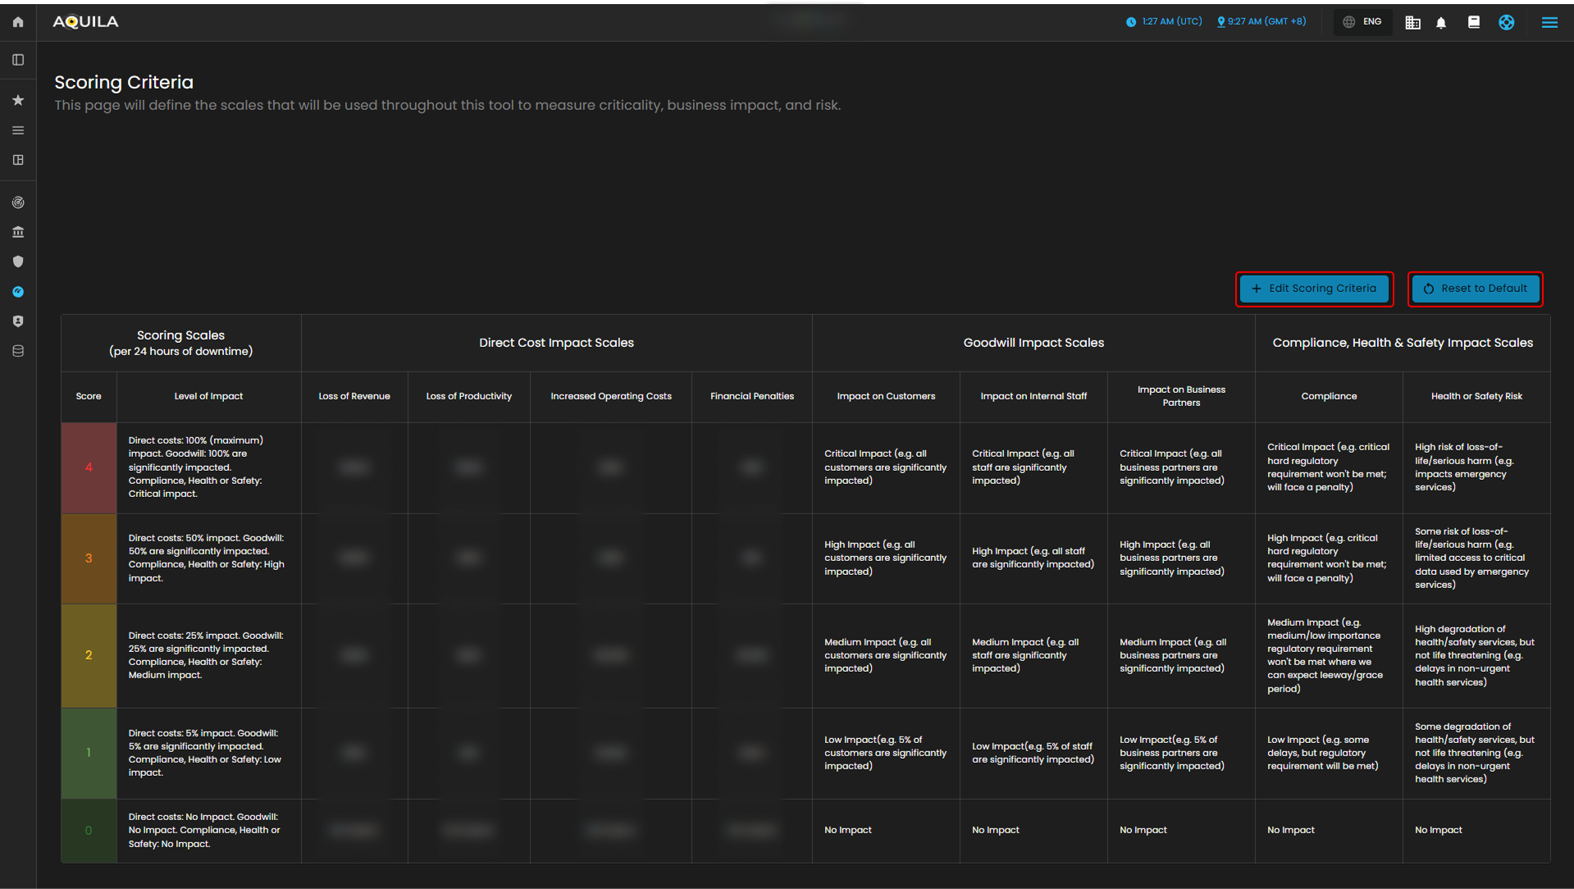Click the AQUILA logo
1574x889 pixels.
click(x=85, y=22)
